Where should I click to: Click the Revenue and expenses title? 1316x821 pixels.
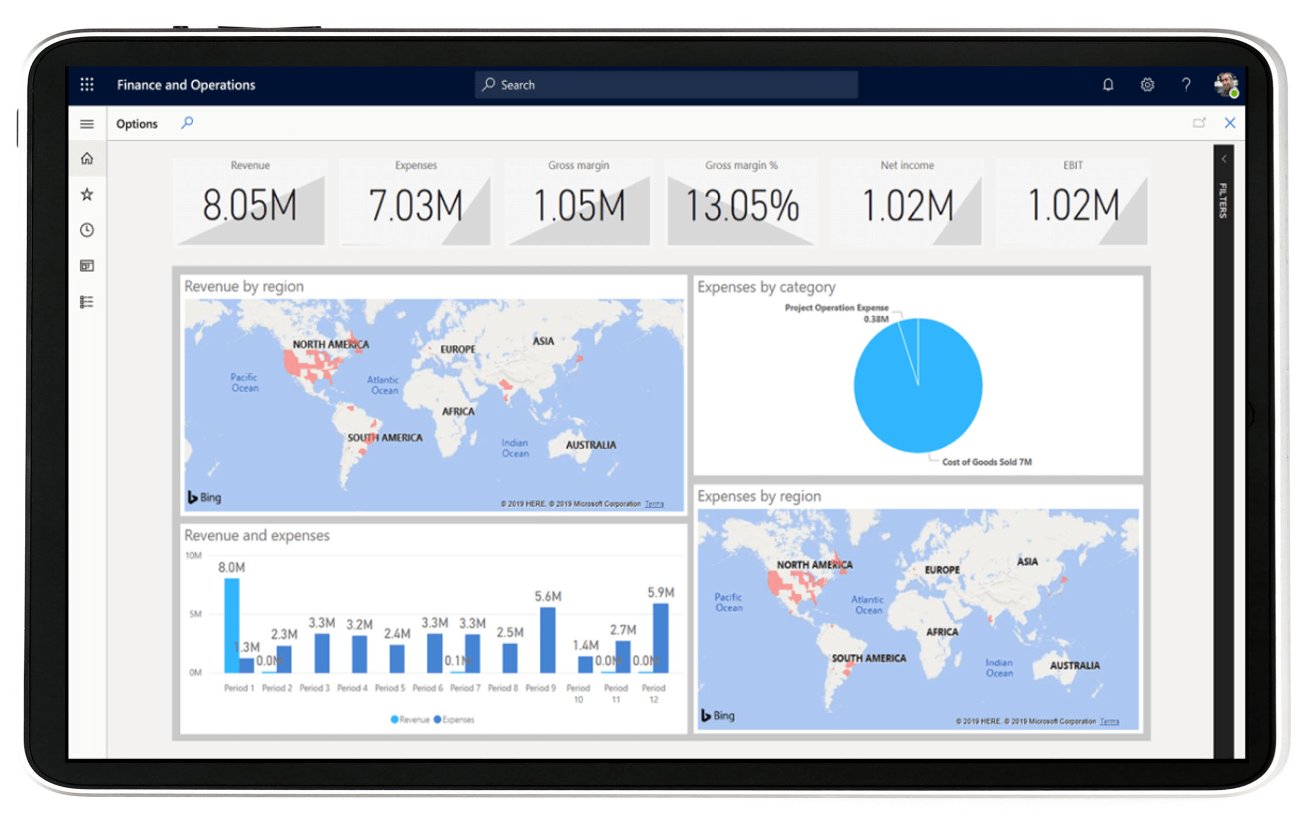pos(257,535)
